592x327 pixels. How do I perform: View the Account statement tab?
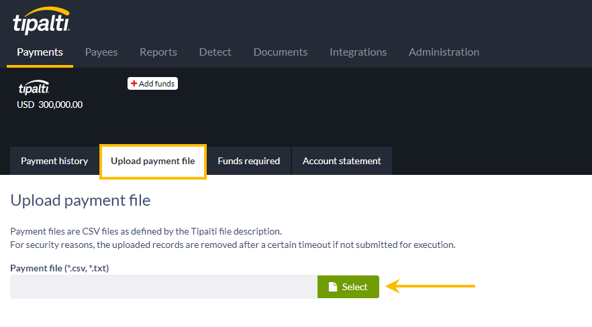pyautogui.click(x=342, y=161)
